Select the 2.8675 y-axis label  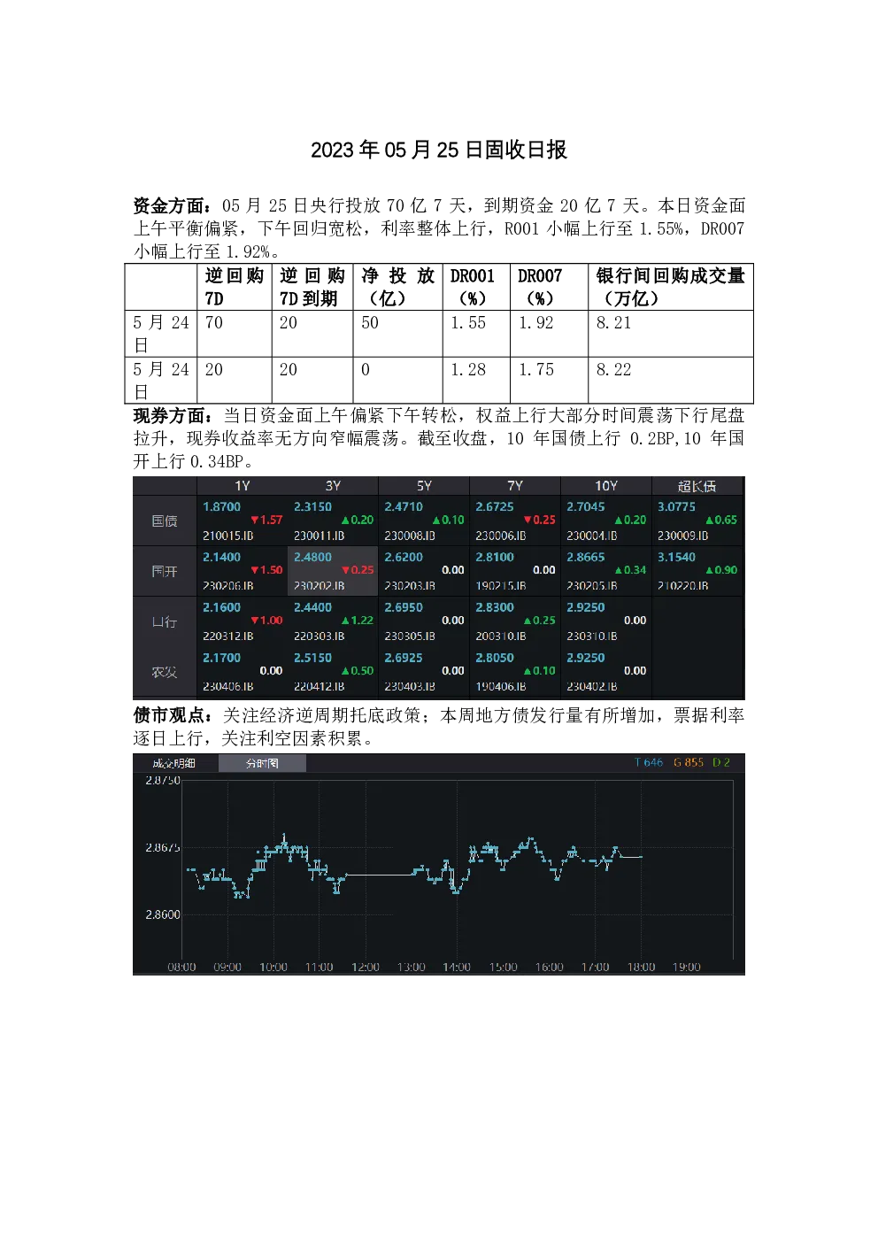click(x=163, y=848)
